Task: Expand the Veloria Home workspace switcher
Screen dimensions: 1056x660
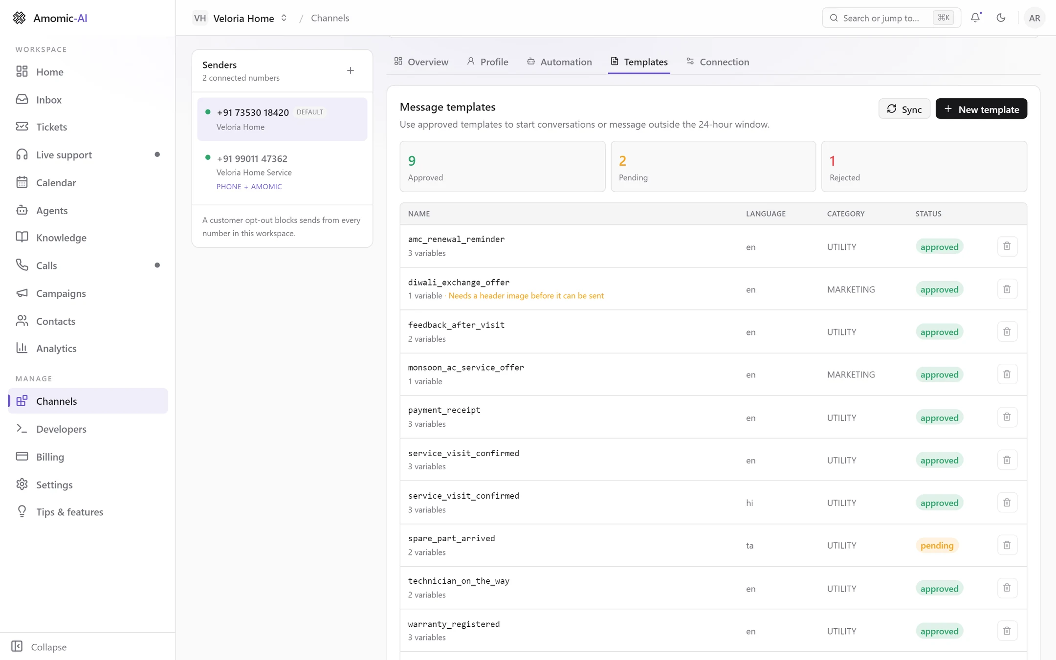Action: click(240, 18)
